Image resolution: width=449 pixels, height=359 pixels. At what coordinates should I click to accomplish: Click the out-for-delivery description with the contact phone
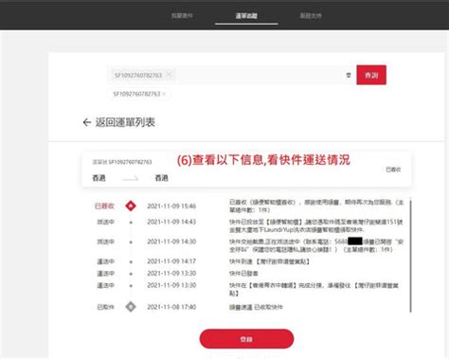pos(316,245)
